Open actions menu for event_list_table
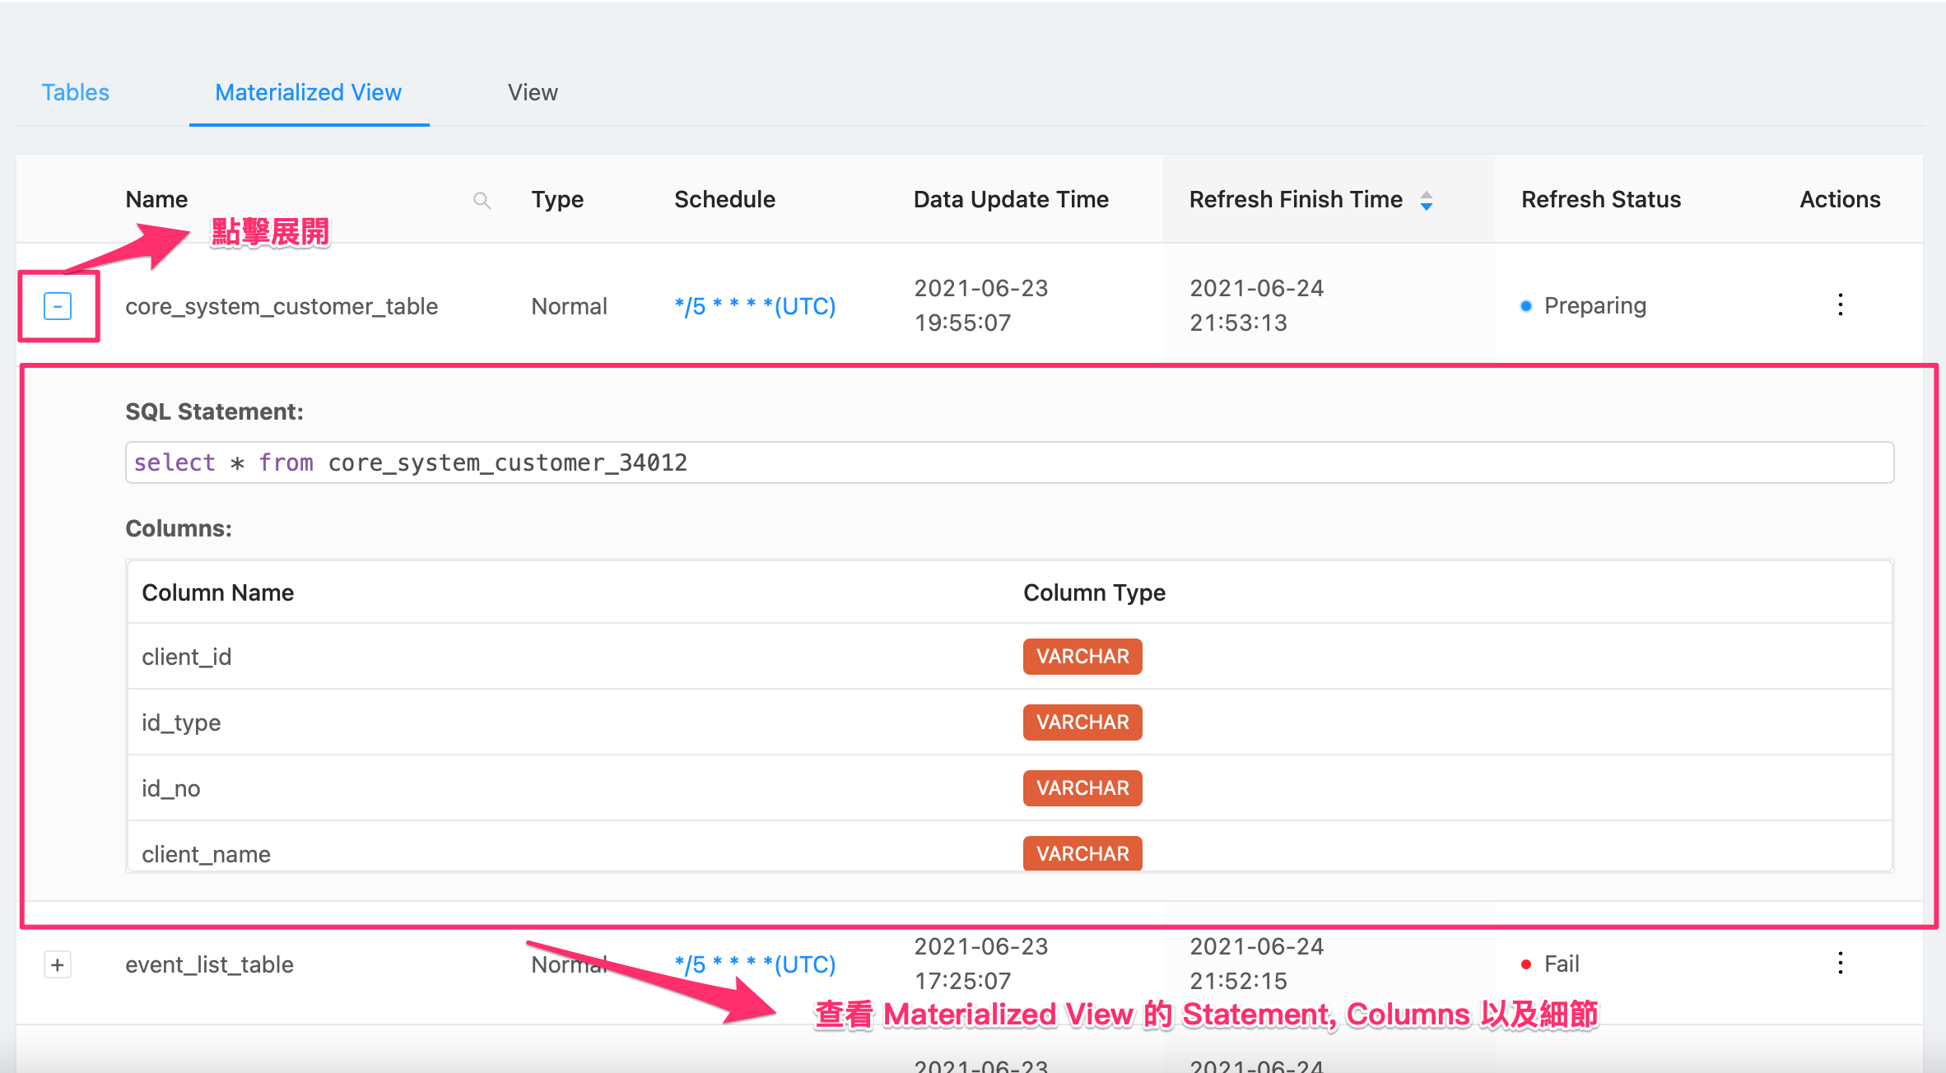 tap(1841, 964)
